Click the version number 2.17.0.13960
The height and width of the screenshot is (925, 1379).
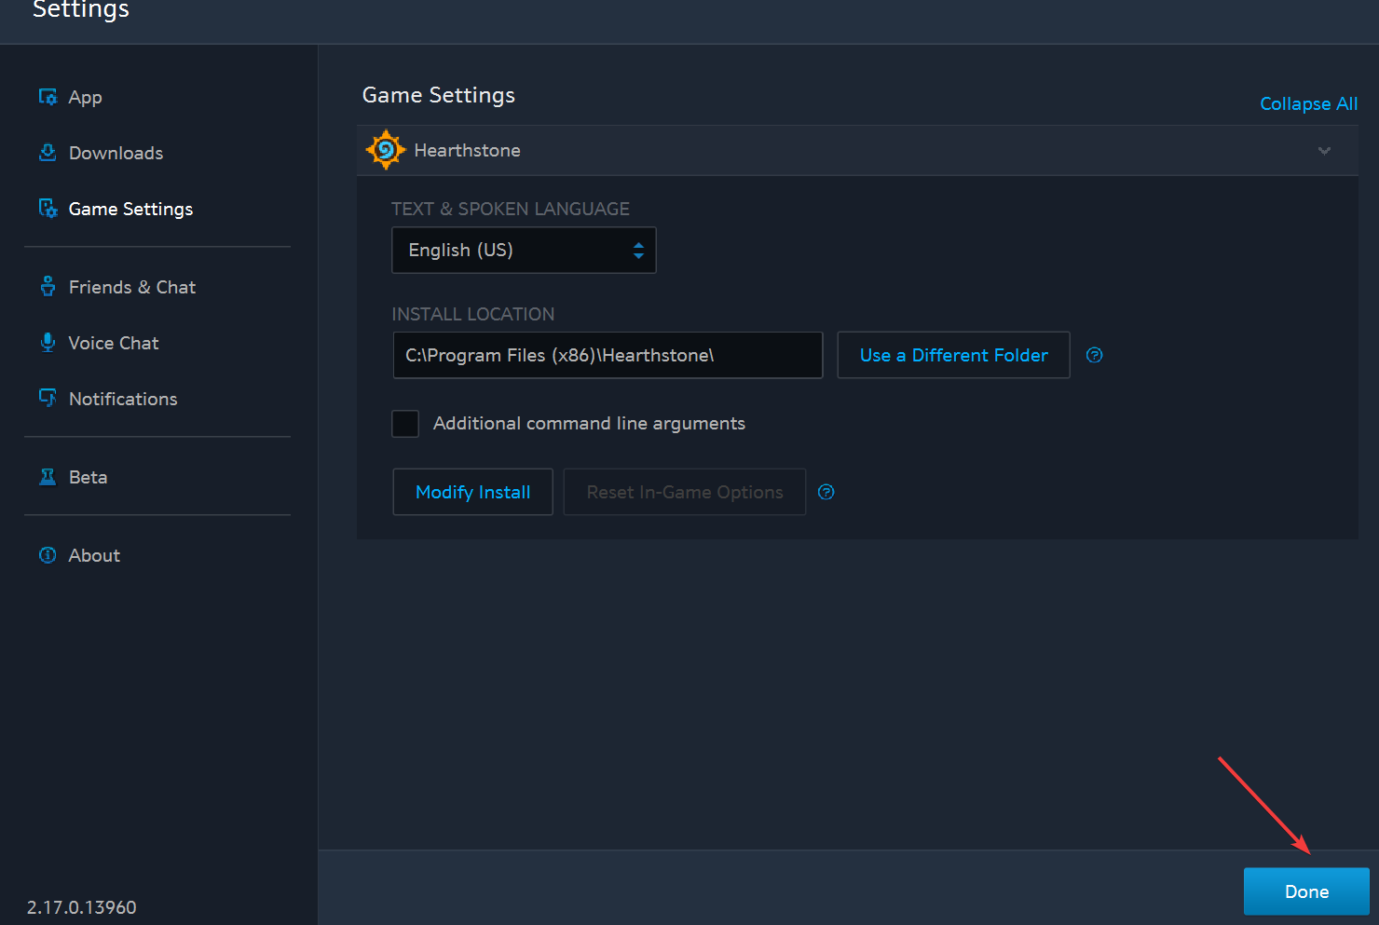[82, 907]
